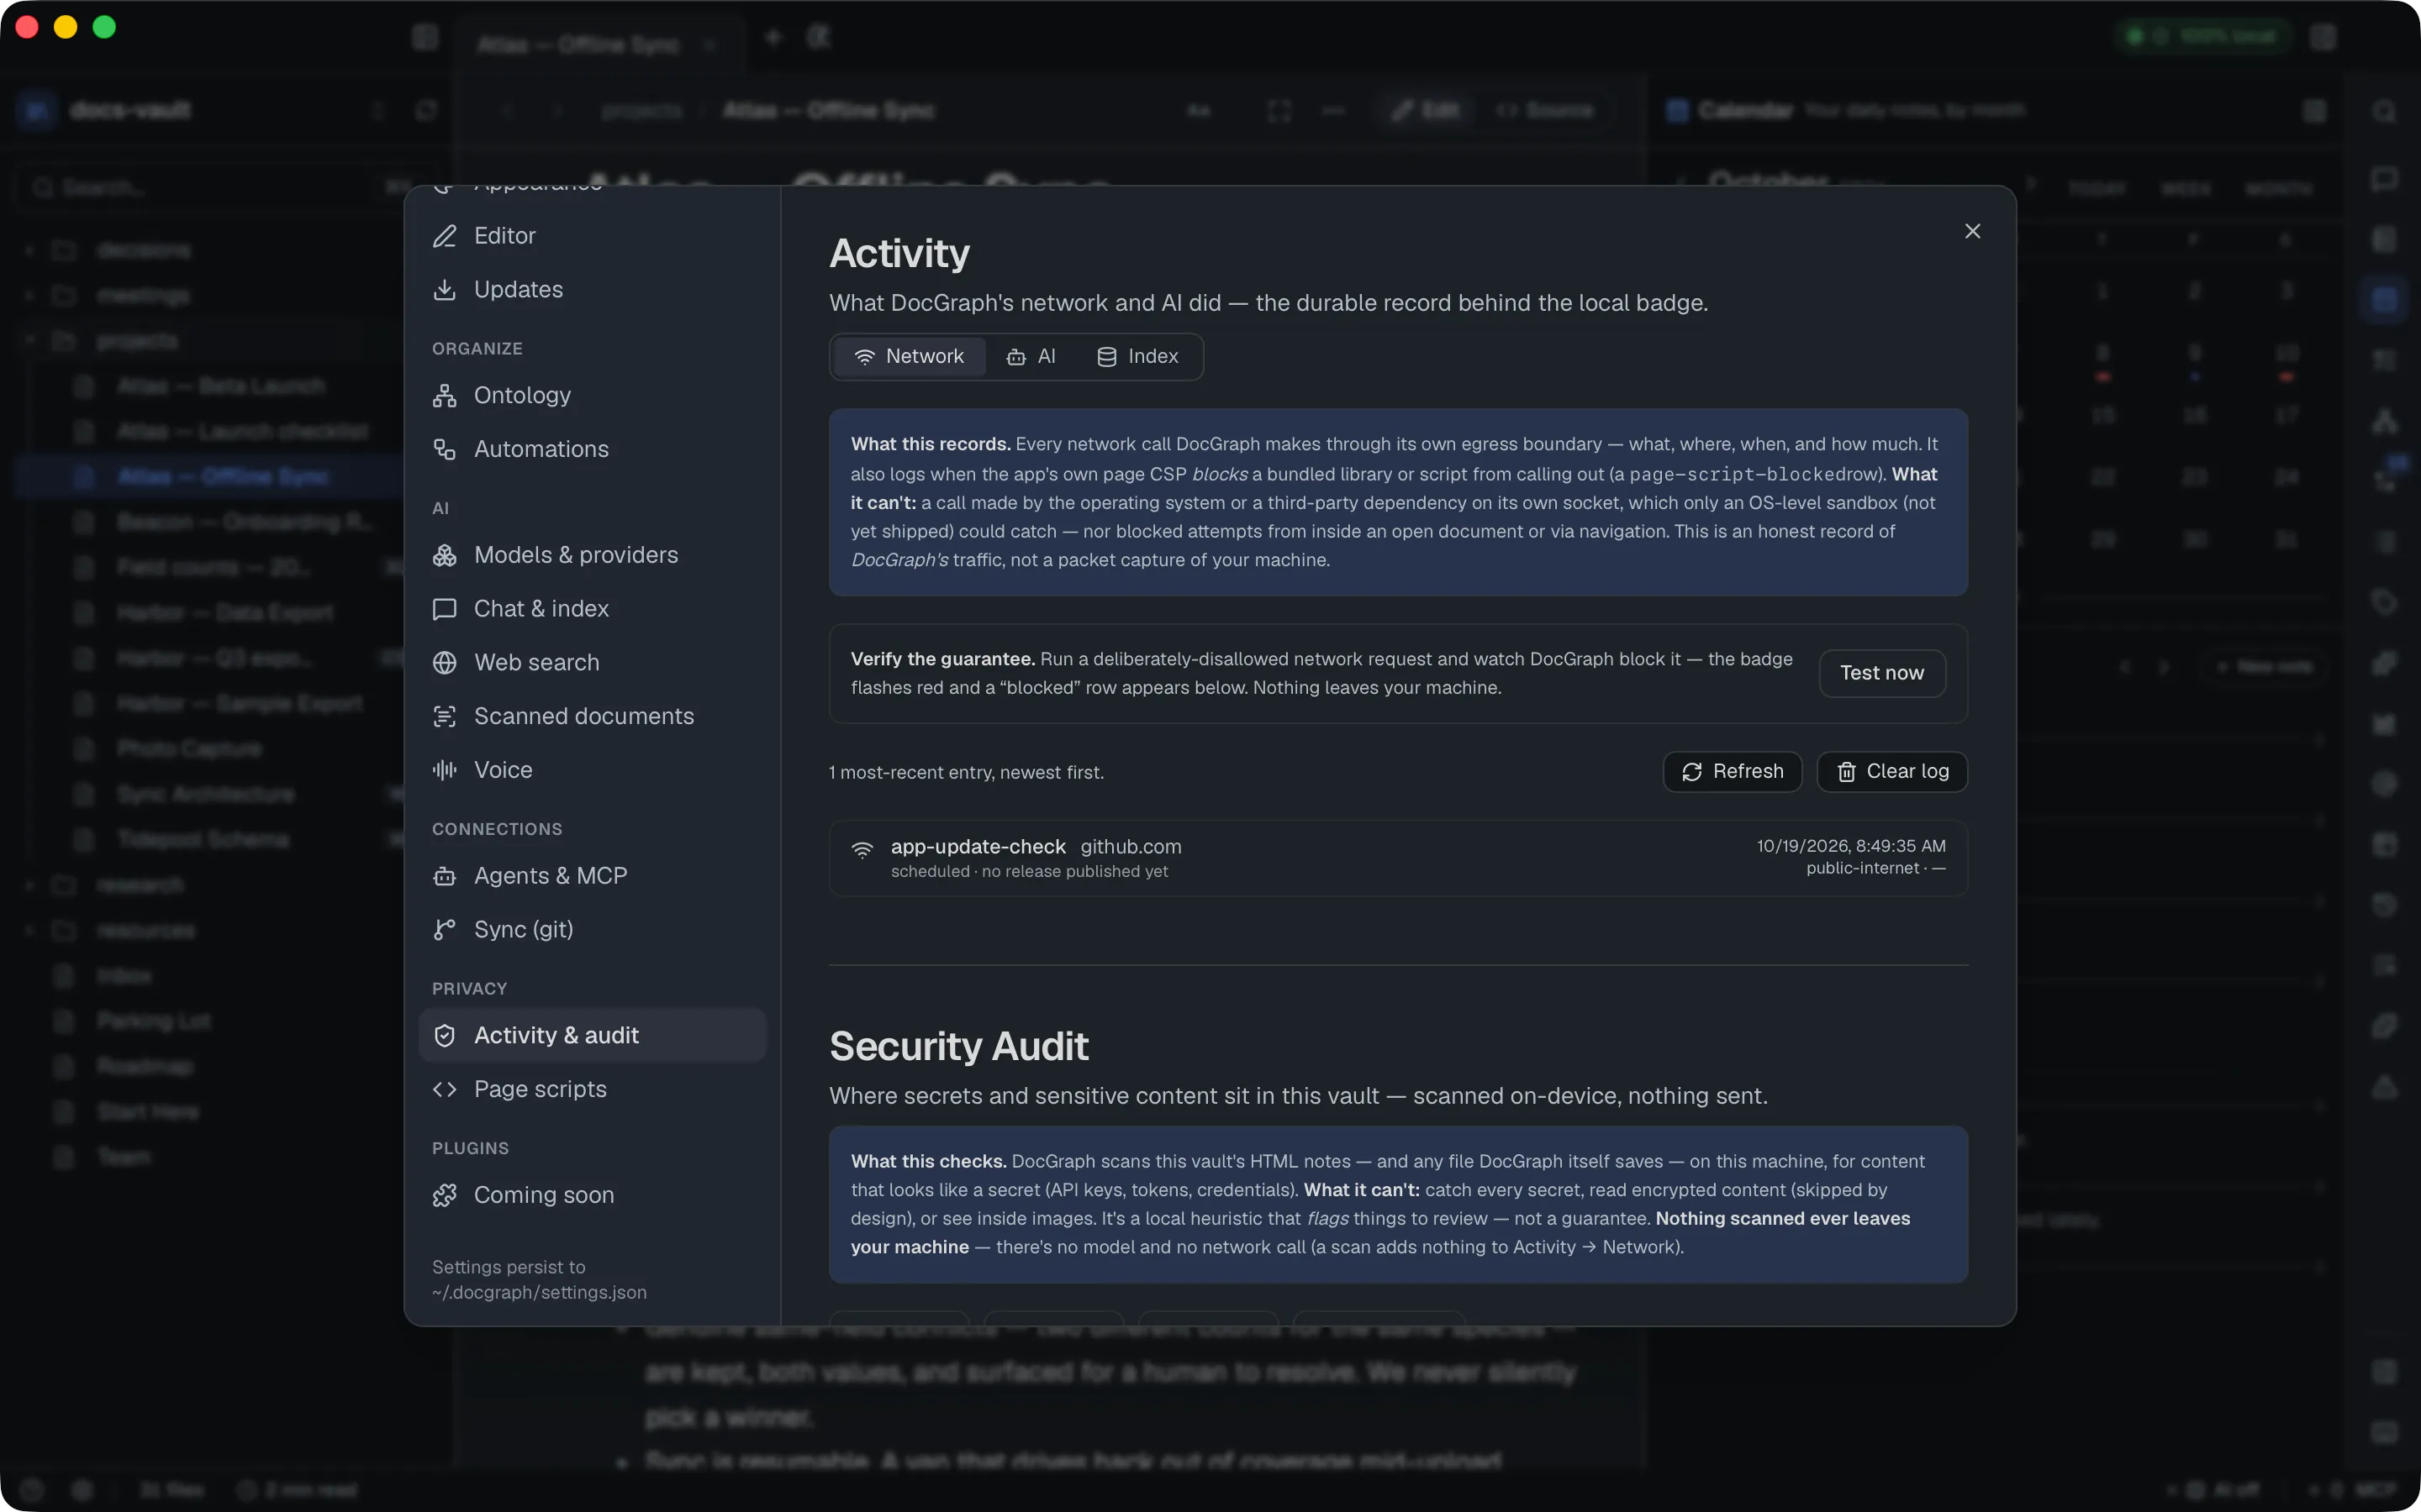The width and height of the screenshot is (2421, 1512).
Task: Click the Chat & index bubble icon
Action: coord(446,610)
